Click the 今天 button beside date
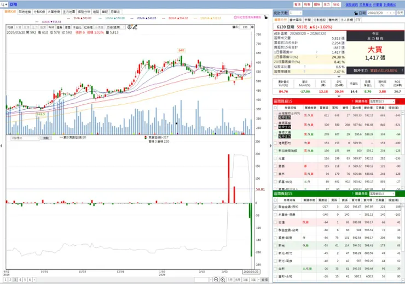Screen dimensions: 405x284 point(400,13)
